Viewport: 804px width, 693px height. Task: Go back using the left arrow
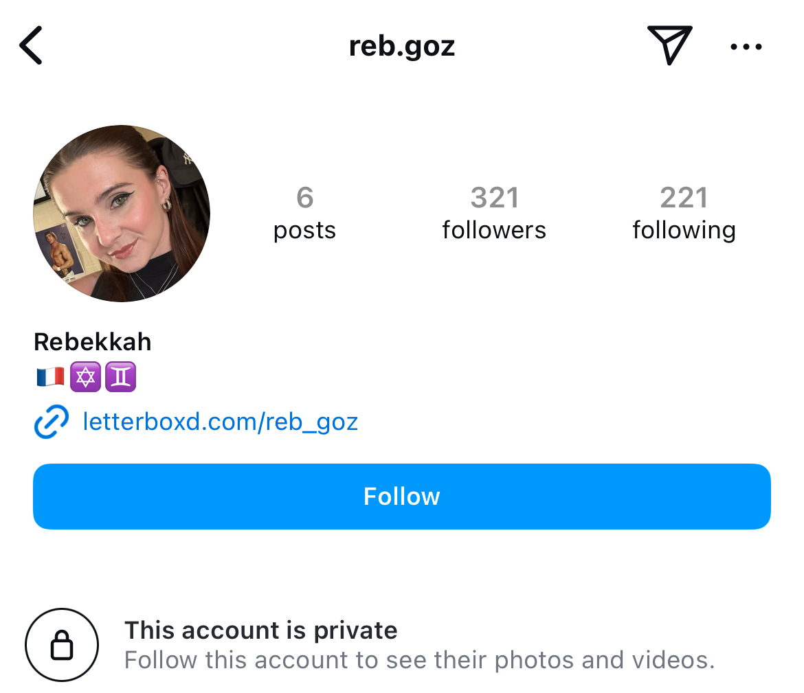pos(31,45)
